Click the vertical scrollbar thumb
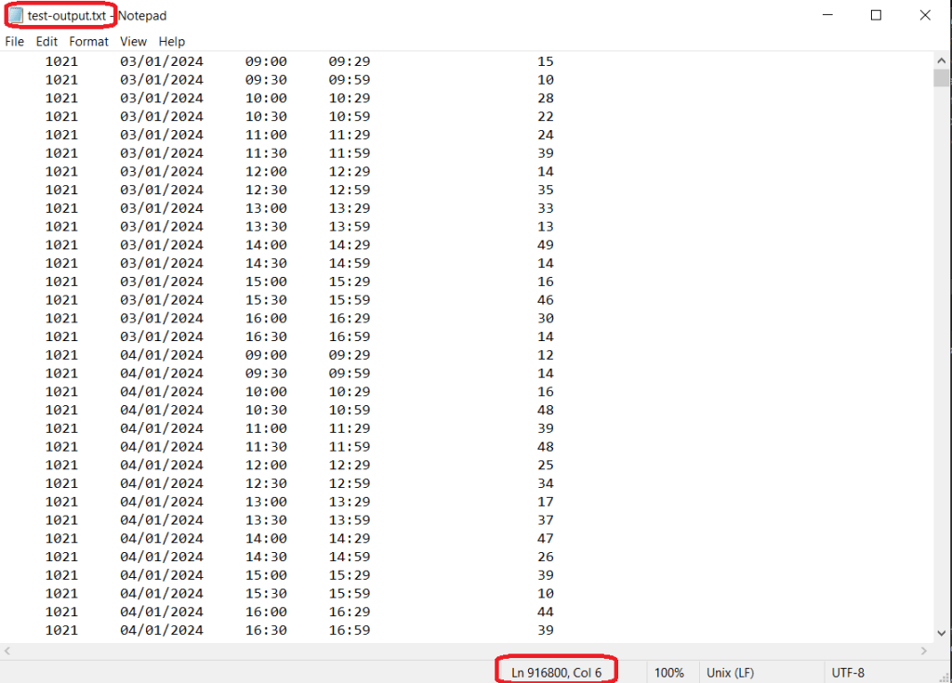Image resolution: width=952 pixels, height=683 pixels. point(941,78)
